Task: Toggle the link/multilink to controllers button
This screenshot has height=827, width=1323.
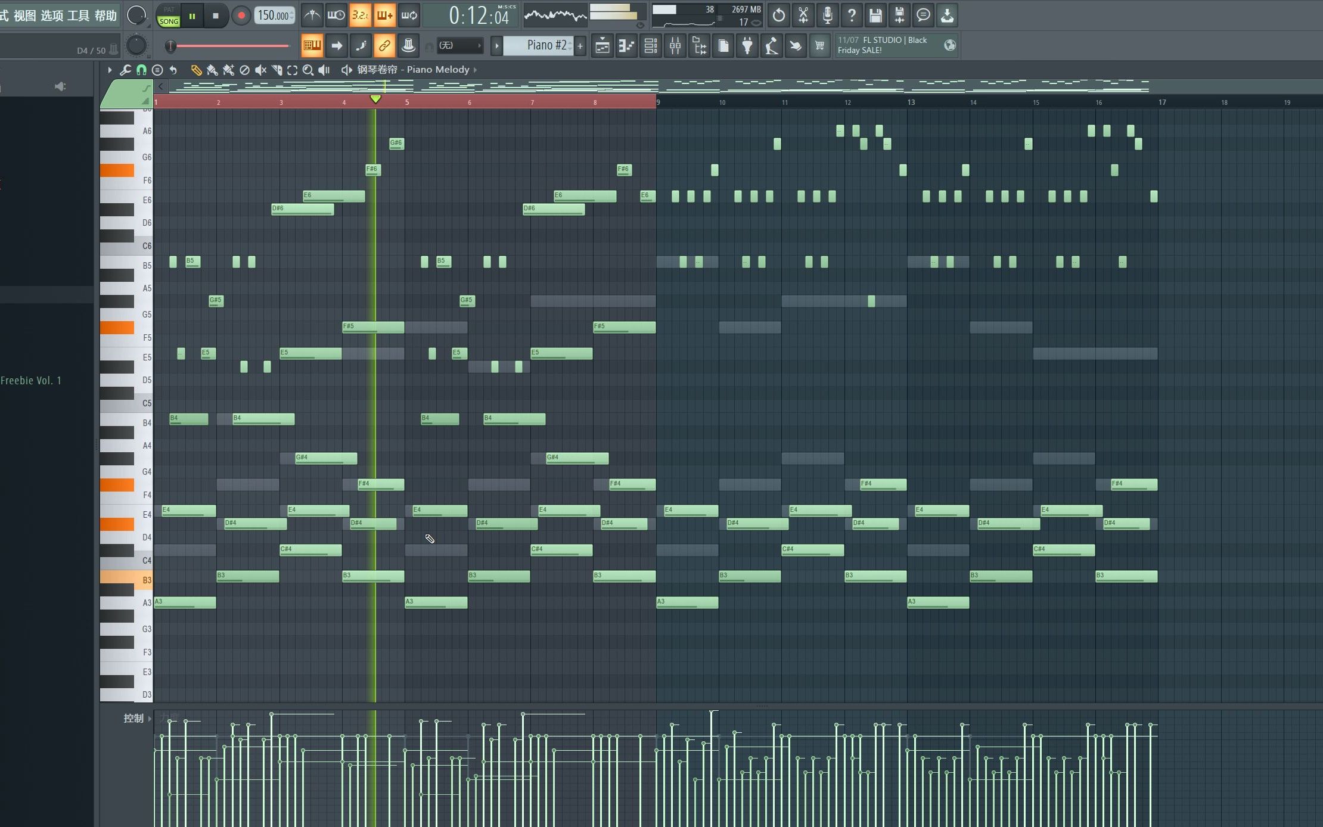Action: 384,45
